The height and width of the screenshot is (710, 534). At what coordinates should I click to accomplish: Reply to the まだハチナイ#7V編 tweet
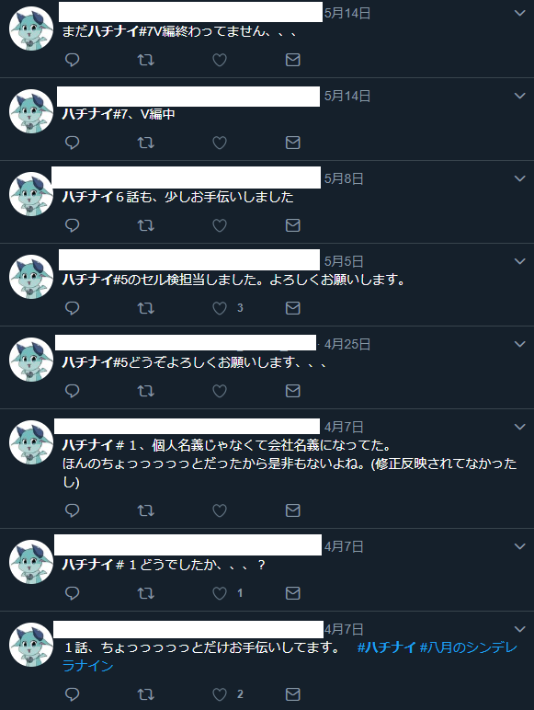point(73,60)
